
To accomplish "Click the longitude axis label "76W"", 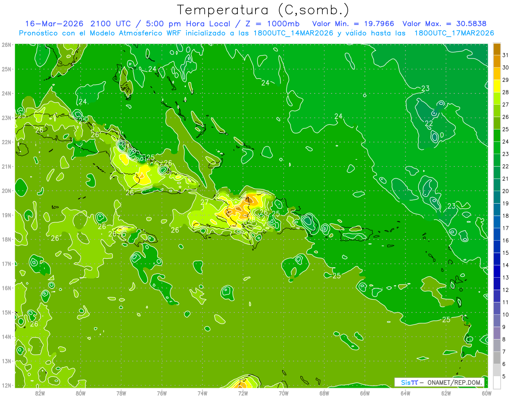I will click(162, 393).
